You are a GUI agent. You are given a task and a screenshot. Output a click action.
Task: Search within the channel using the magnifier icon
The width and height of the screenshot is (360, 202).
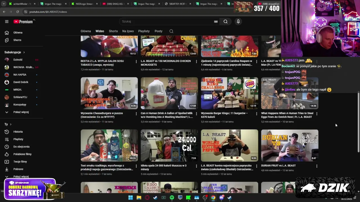171,31
